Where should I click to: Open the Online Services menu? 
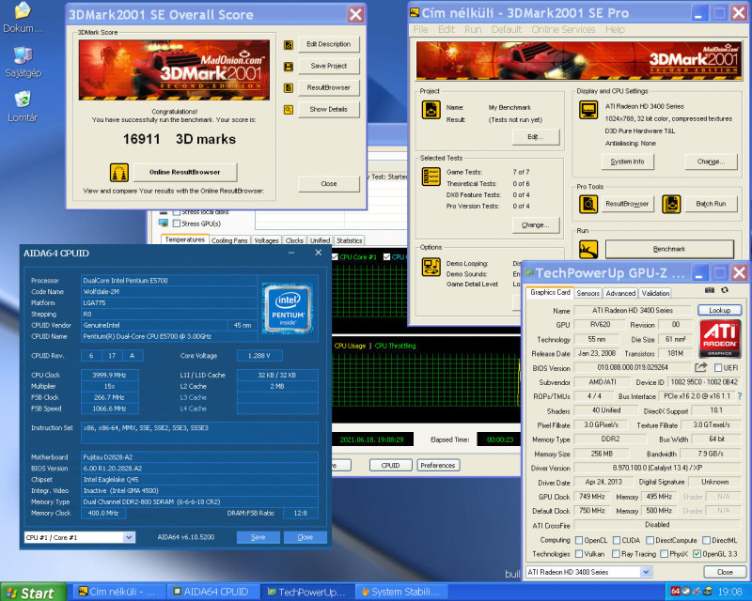point(563,30)
